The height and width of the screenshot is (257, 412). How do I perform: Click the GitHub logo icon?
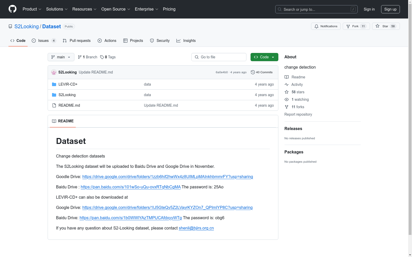(12, 9)
